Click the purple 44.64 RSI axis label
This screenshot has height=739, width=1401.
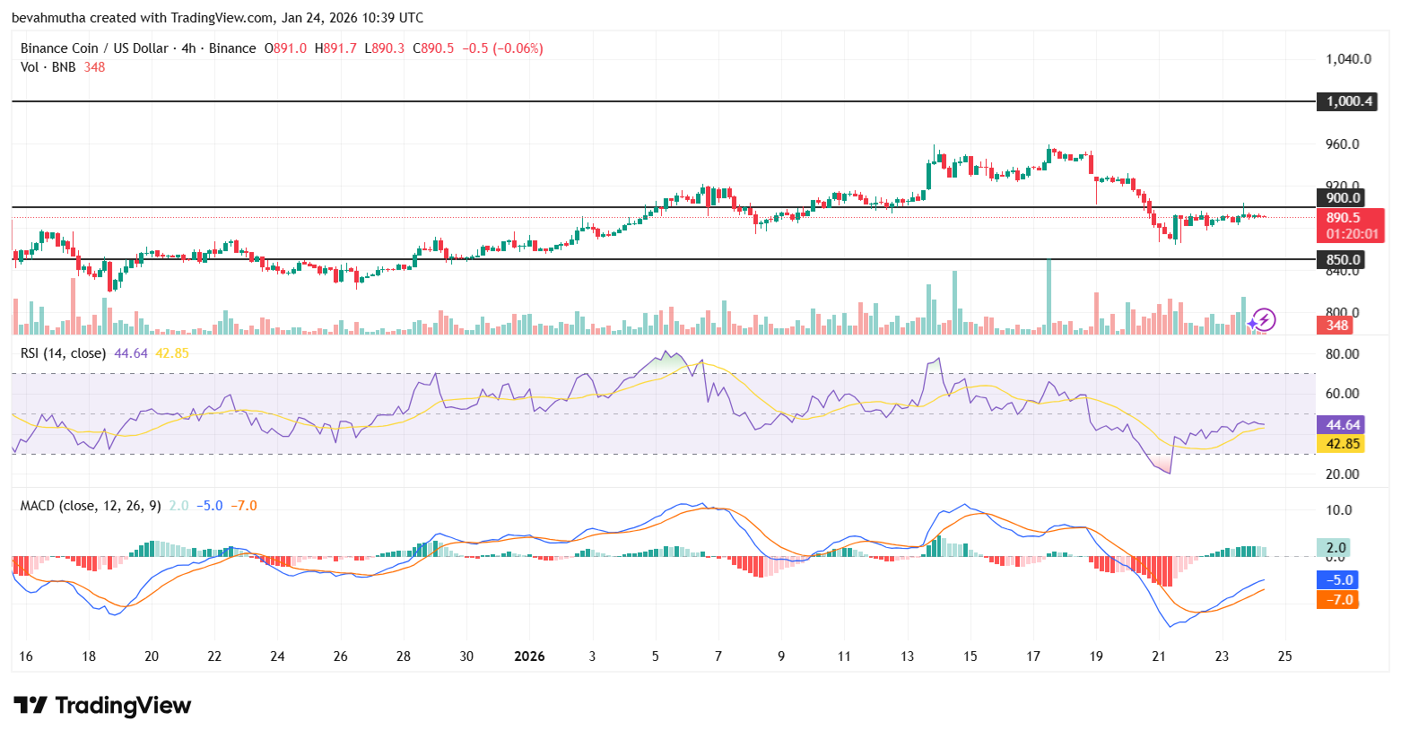tap(1340, 425)
